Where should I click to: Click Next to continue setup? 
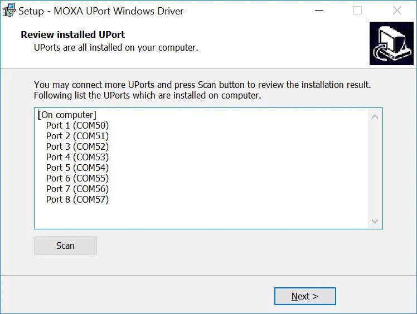305,296
